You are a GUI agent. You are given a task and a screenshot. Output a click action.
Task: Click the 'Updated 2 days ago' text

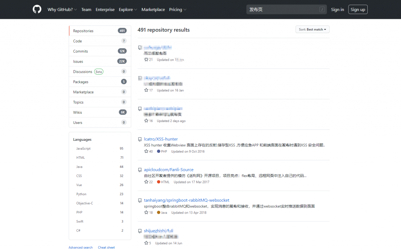172,121
